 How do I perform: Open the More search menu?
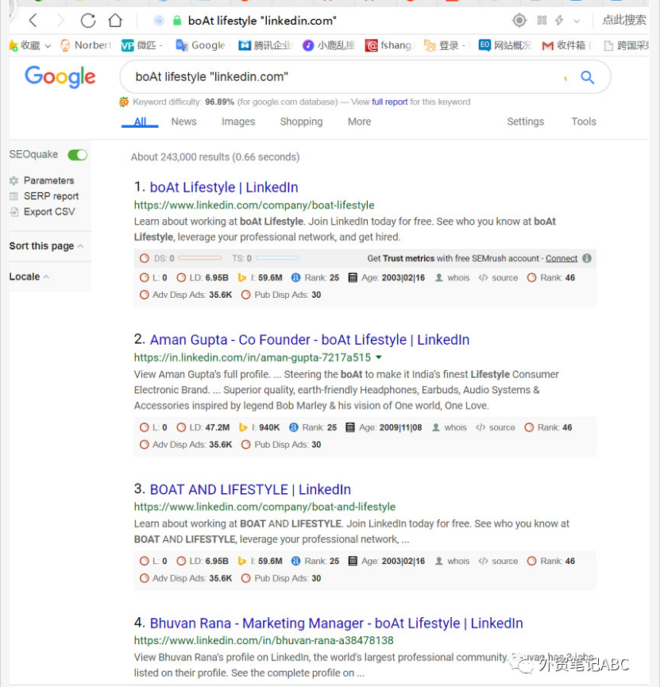(x=359, y=122)
